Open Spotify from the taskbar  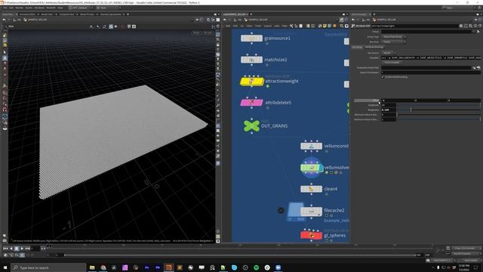click(256, 267)
